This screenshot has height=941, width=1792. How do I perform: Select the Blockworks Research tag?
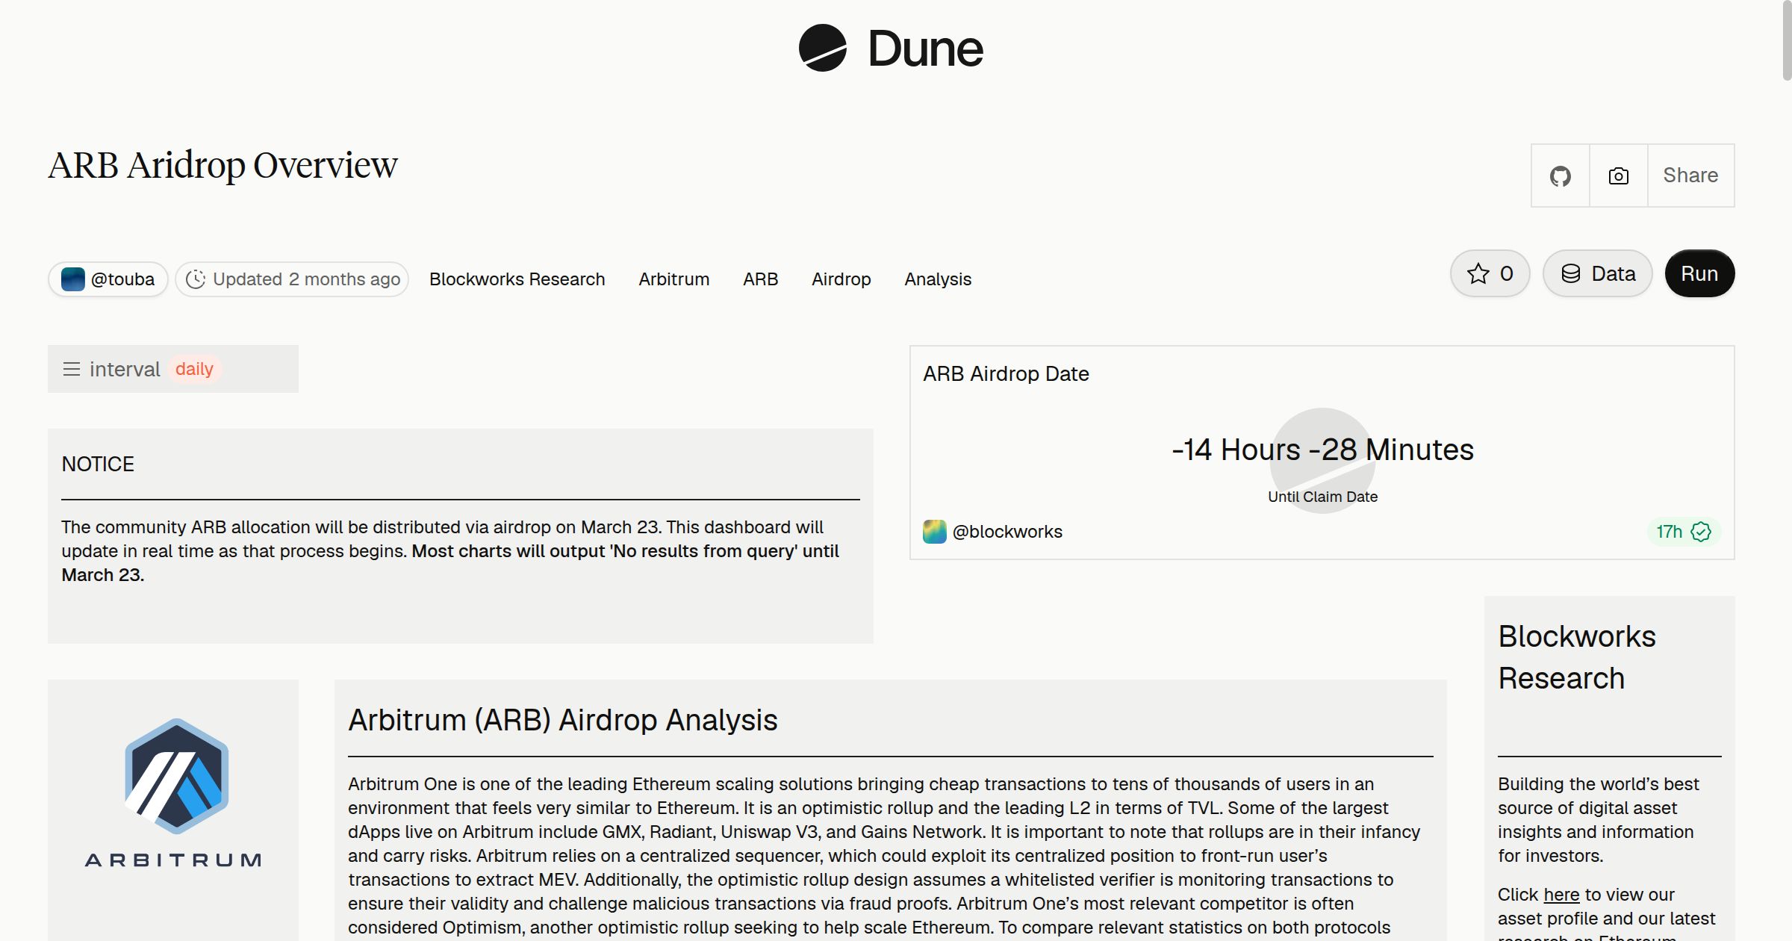click(517, 279)
